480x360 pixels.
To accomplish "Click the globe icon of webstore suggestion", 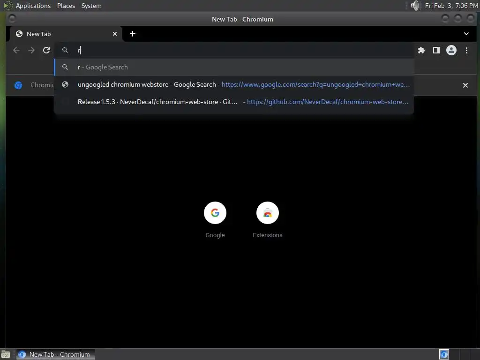I will (x=65, y=84).
